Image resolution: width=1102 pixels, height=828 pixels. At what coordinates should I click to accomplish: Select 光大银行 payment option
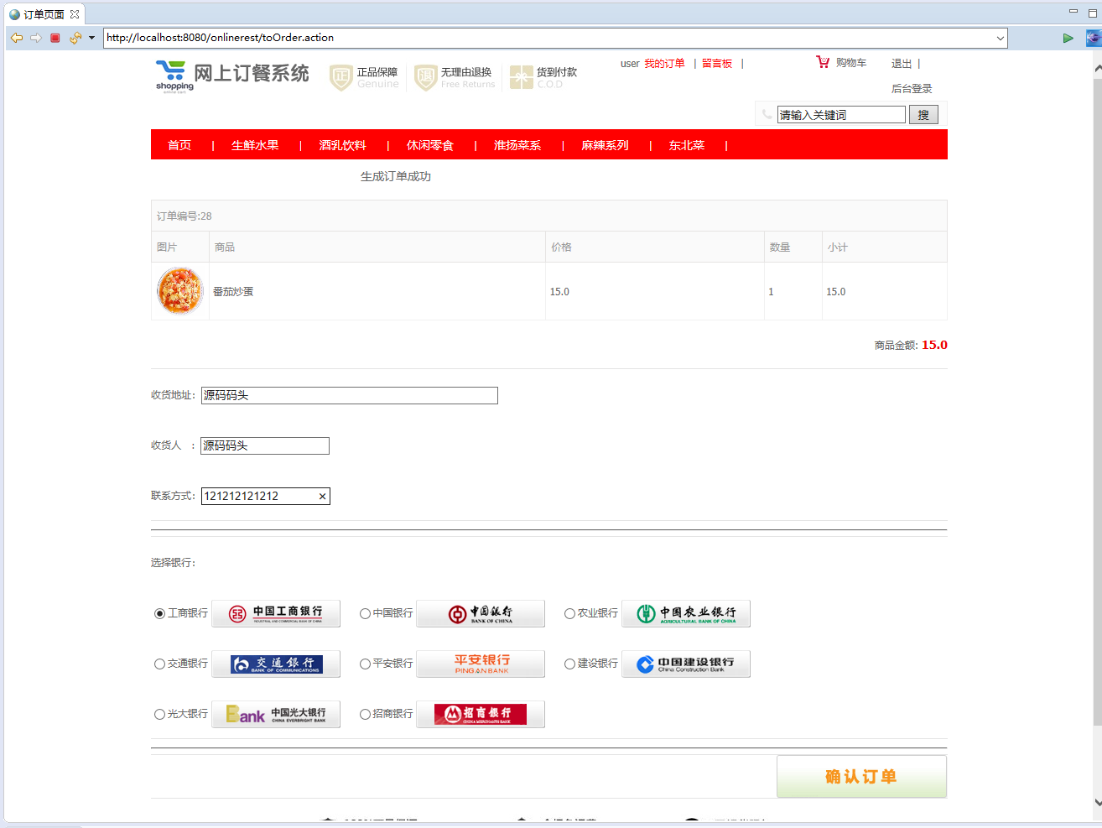coord(159,714)
